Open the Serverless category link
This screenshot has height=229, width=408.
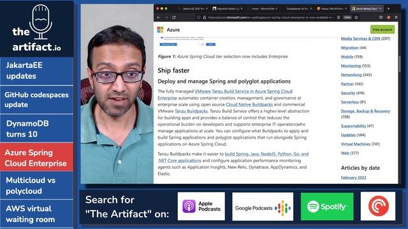[350, 102]
